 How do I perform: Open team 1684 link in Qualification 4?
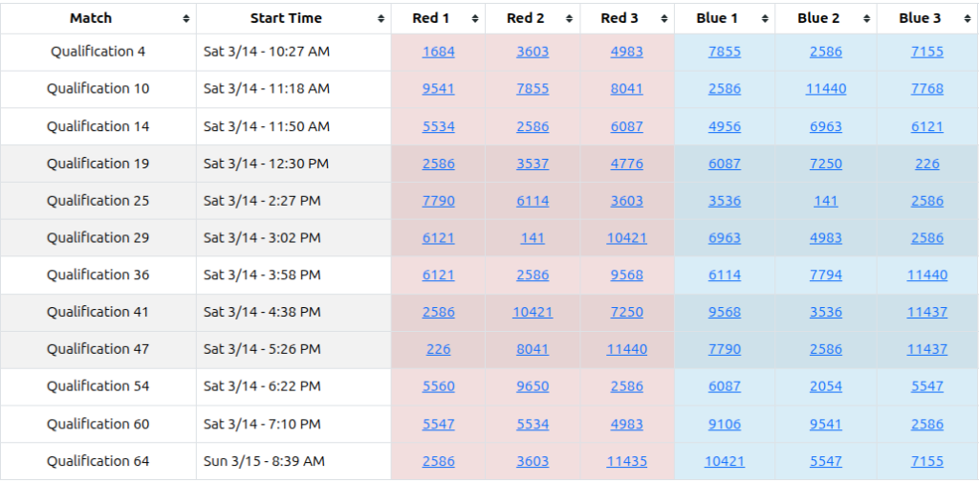pyautogui.click(x=438, y=52)
